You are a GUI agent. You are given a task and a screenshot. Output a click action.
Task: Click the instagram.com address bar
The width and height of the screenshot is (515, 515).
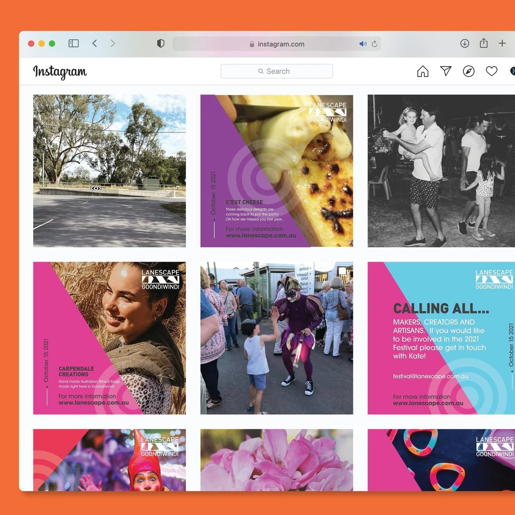click(x=277, y=44)
